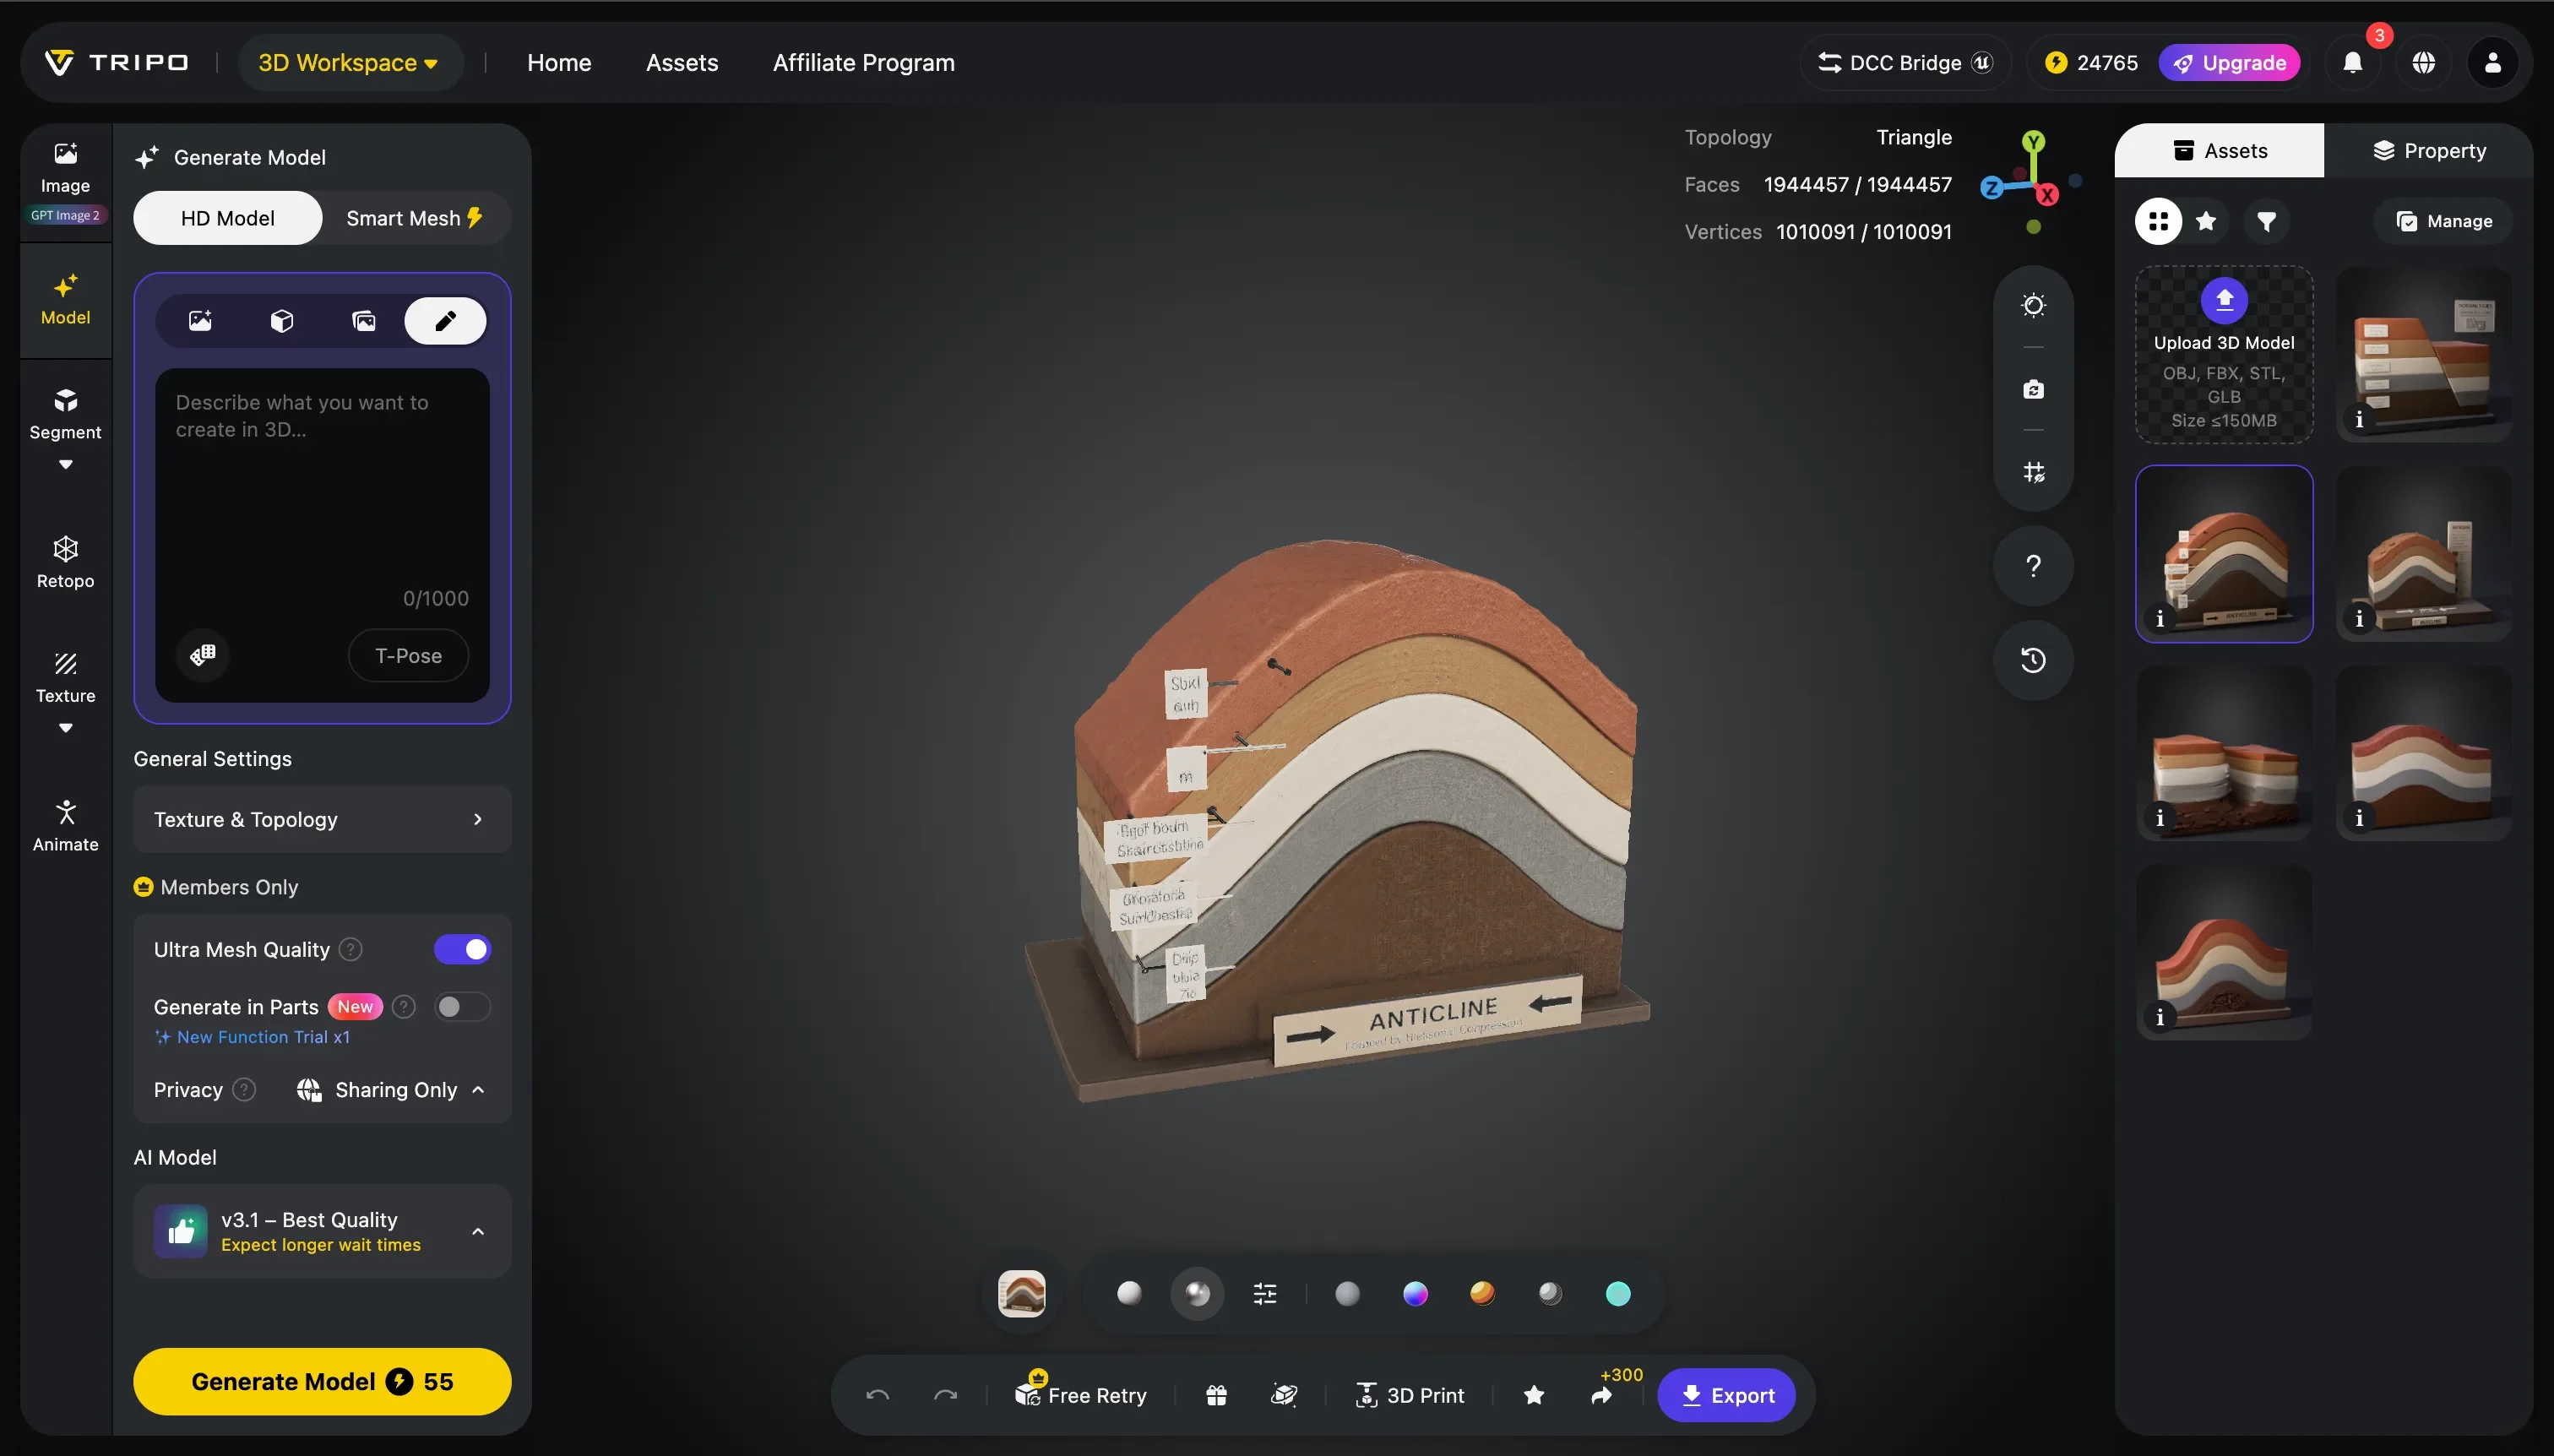Click the redo arrow
The image size is (2554, 1456).
pyautogui.click(x=945, y=1395)
